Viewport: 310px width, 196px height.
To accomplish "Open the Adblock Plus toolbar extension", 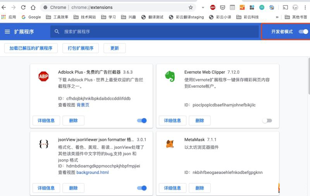I will click(213, 7).
